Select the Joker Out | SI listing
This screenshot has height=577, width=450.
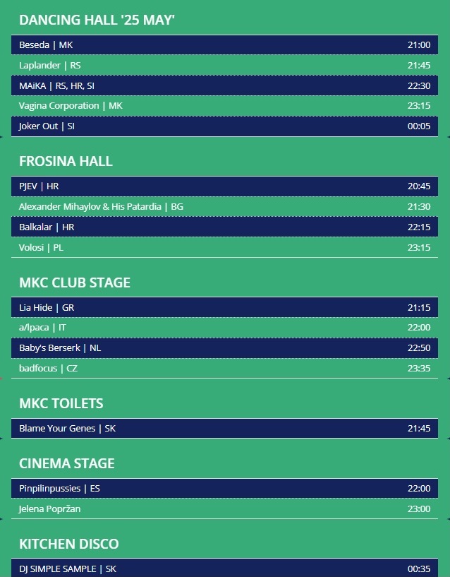[x=224, y=126]
